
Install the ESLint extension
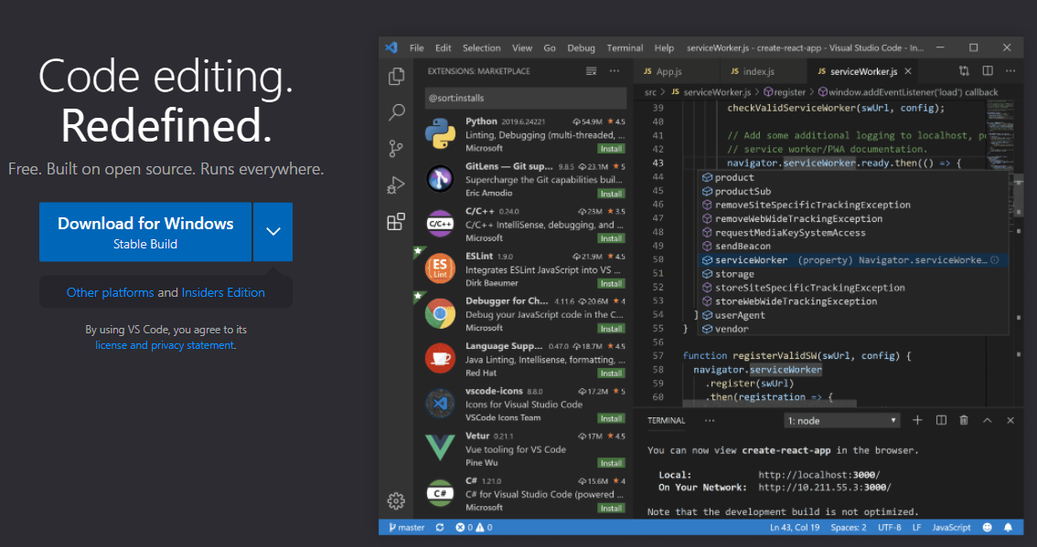pos(611,283)
